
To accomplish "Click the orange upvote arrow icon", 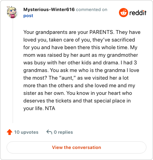I will coord(10,132).
